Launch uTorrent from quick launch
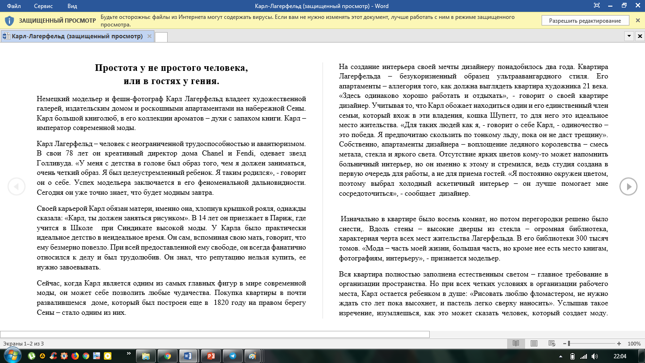645x363 pixels. point(32,356)
